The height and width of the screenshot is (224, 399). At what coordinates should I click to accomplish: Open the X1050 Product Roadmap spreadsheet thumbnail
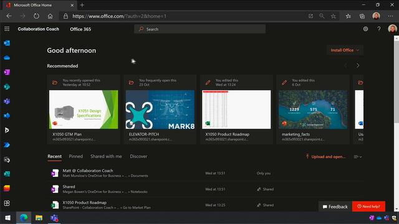[236, 110]
